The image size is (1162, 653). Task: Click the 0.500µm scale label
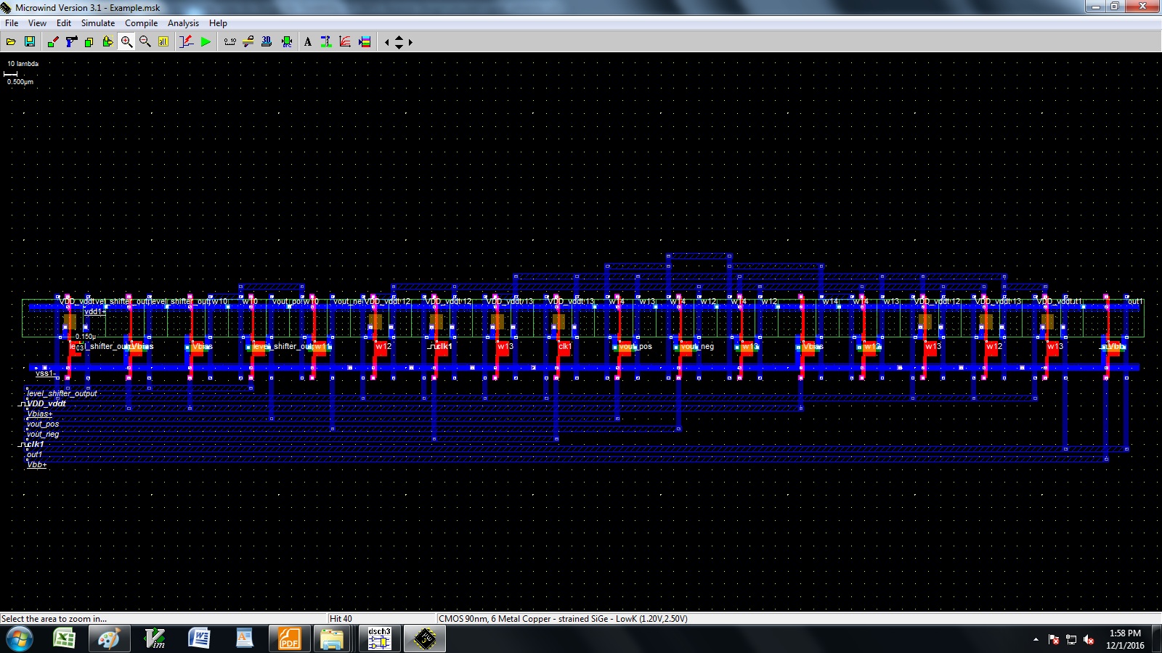tap(20, 82)
